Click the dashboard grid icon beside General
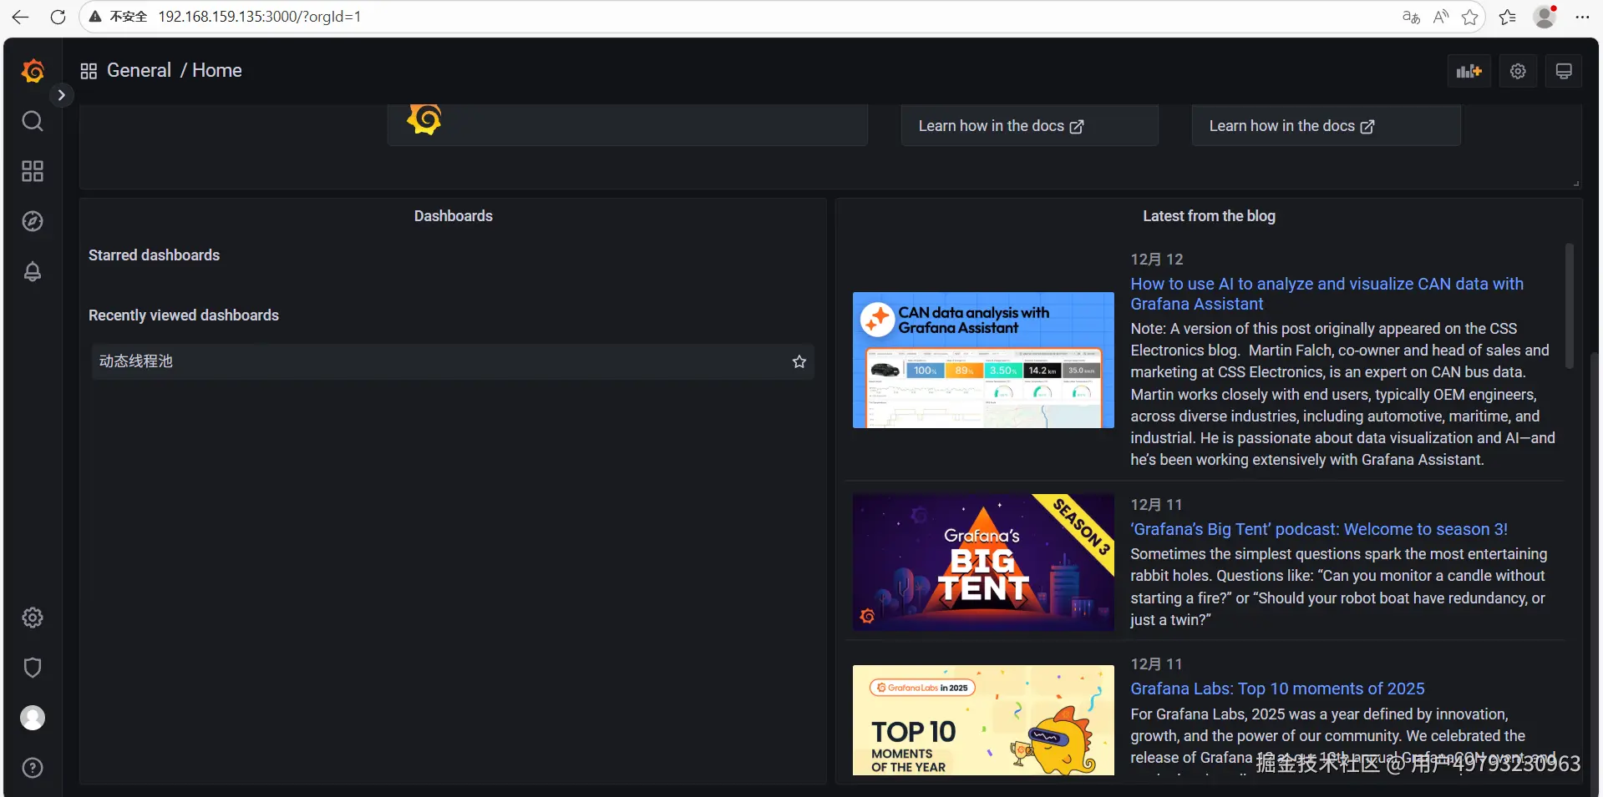 89,71
